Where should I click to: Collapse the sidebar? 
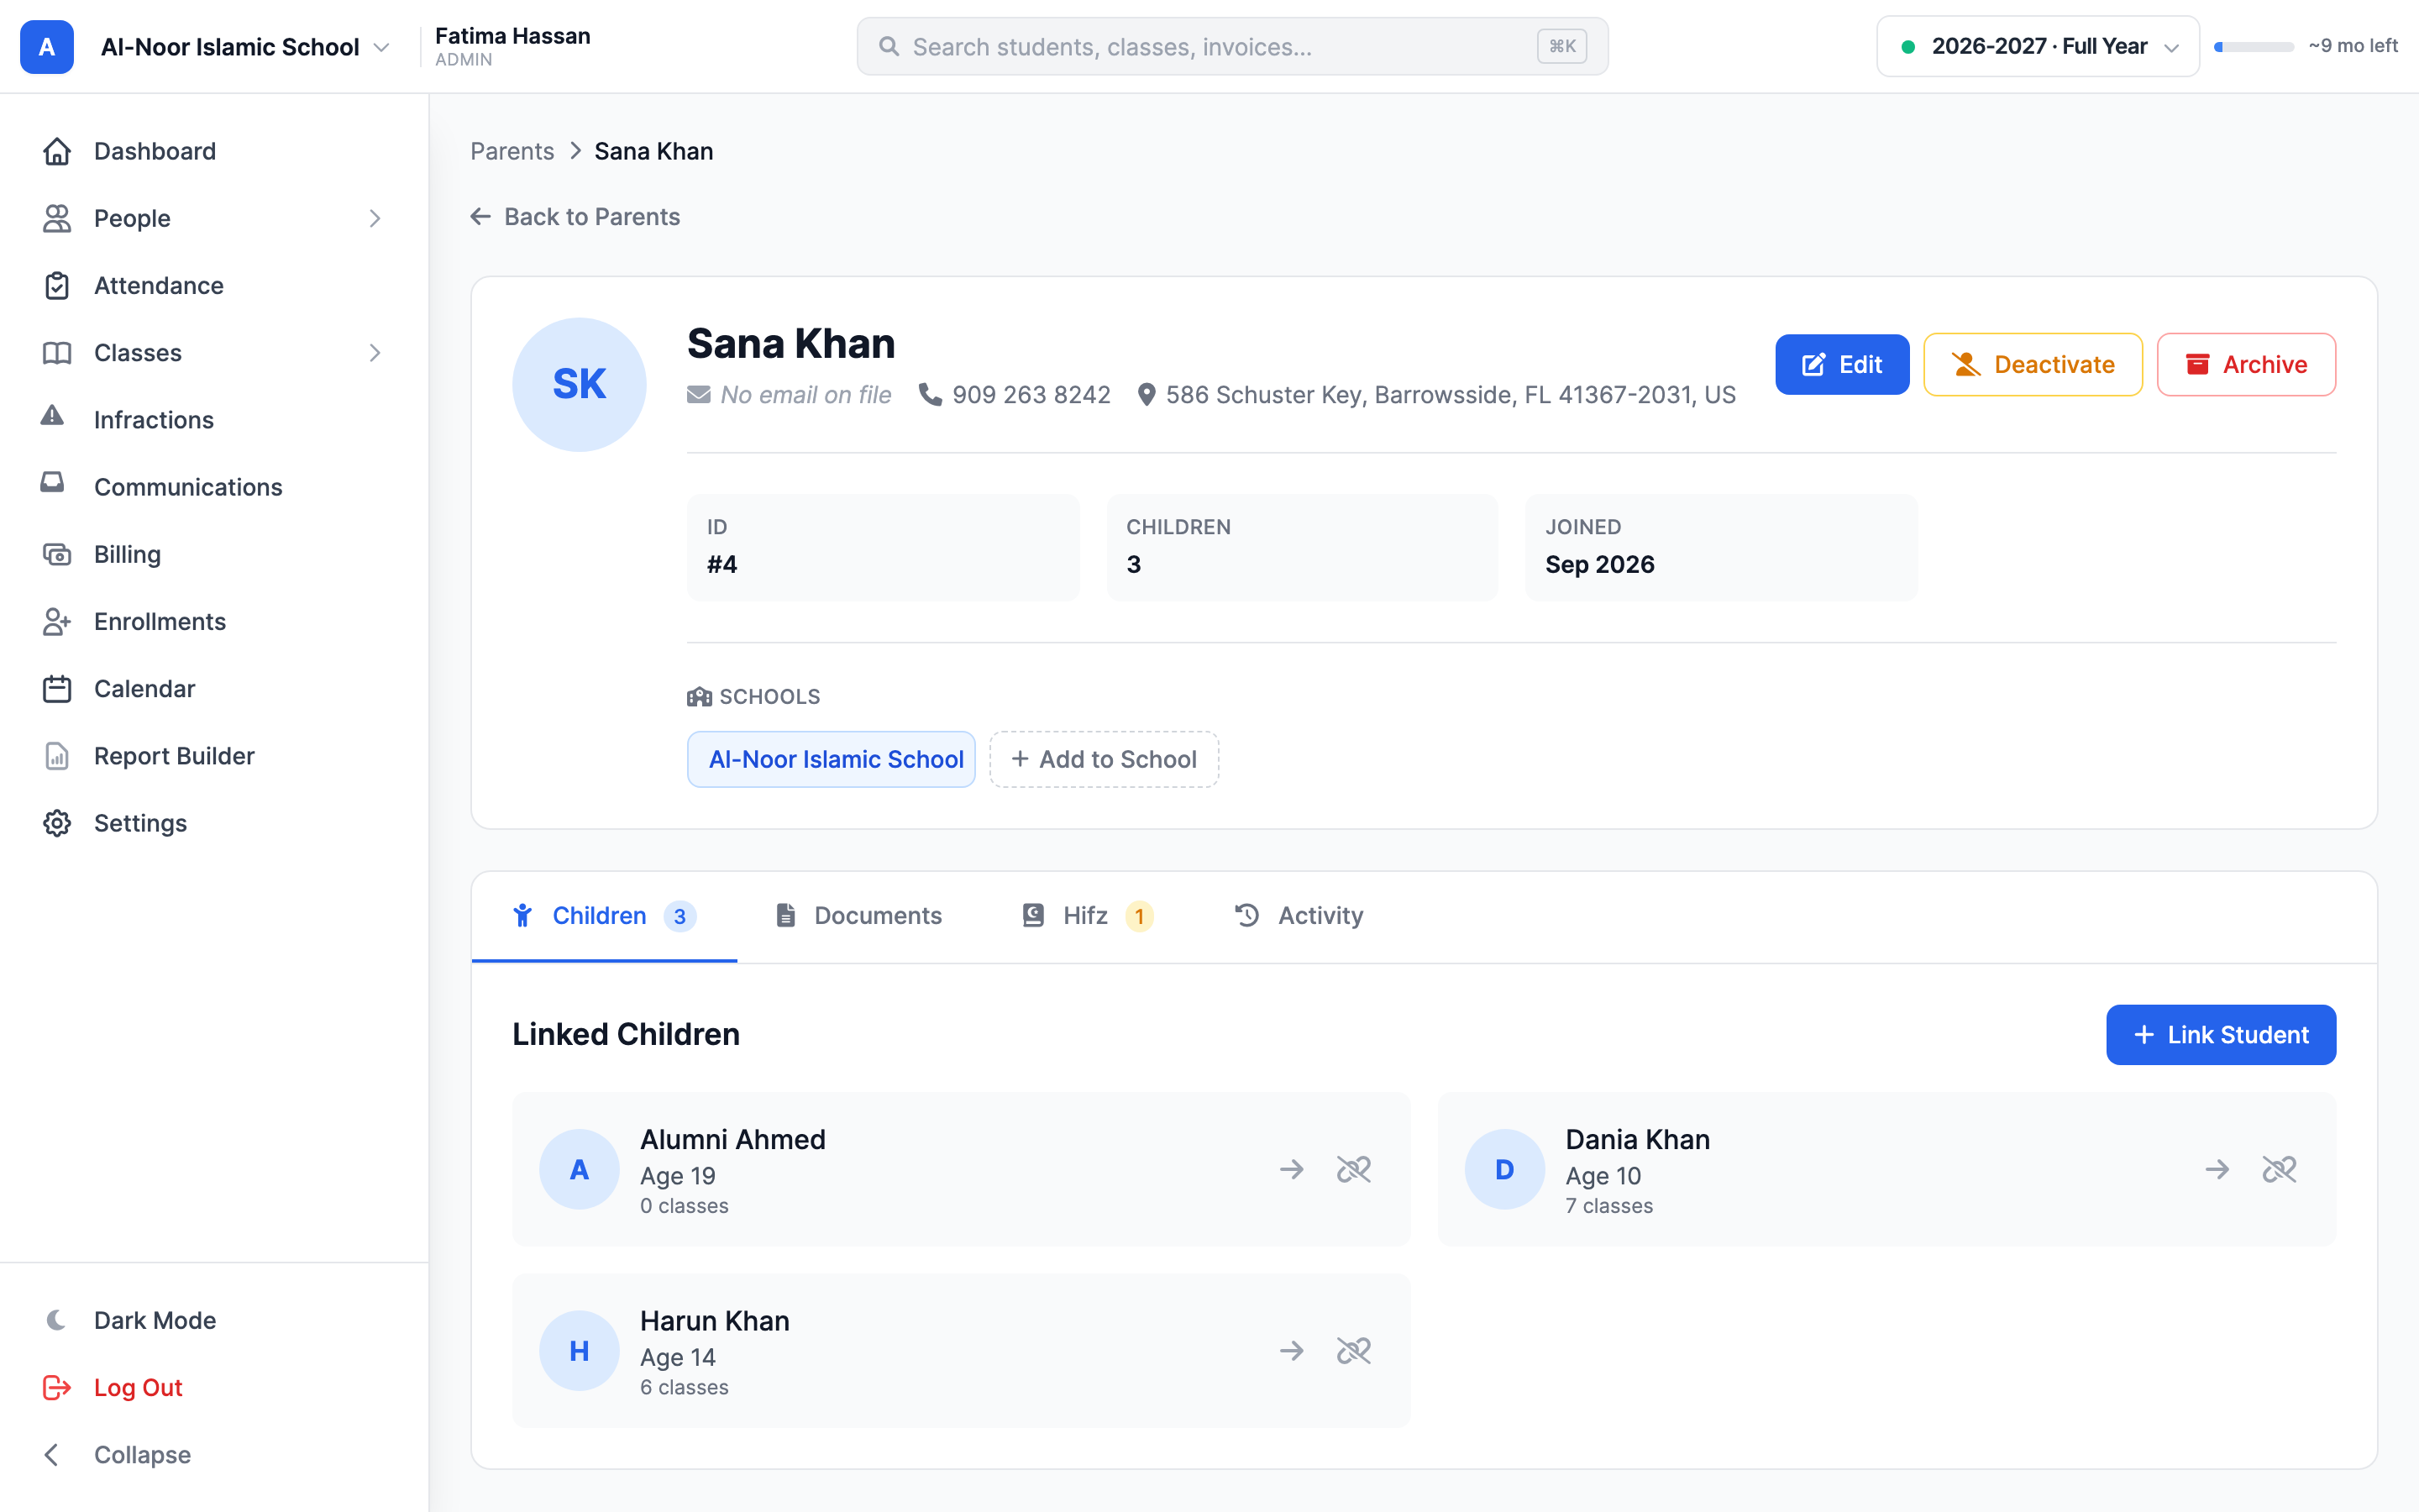(214, 1454)
